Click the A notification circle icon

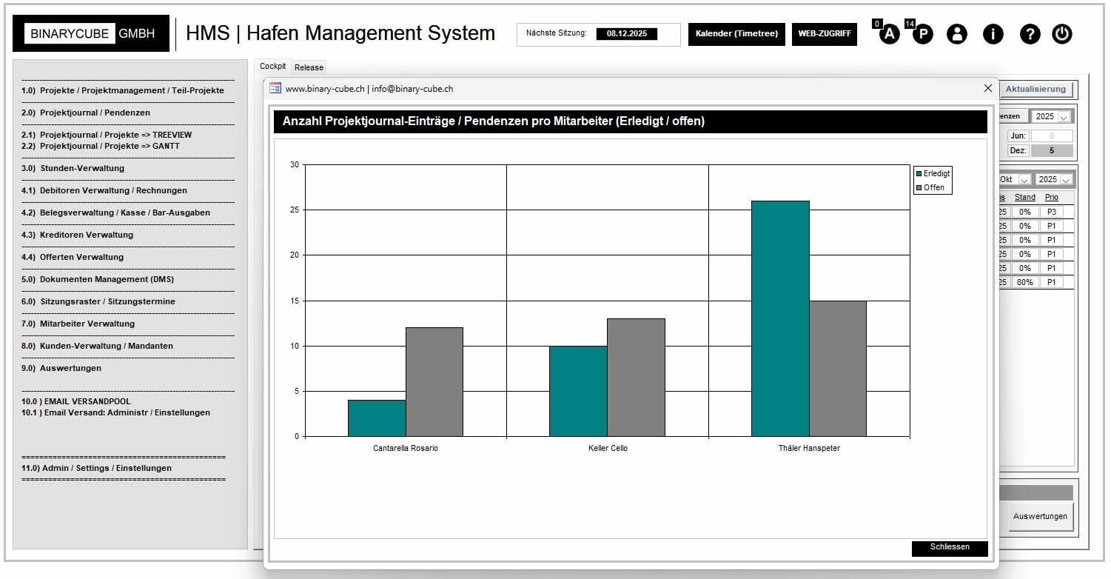tap(889, 34)
